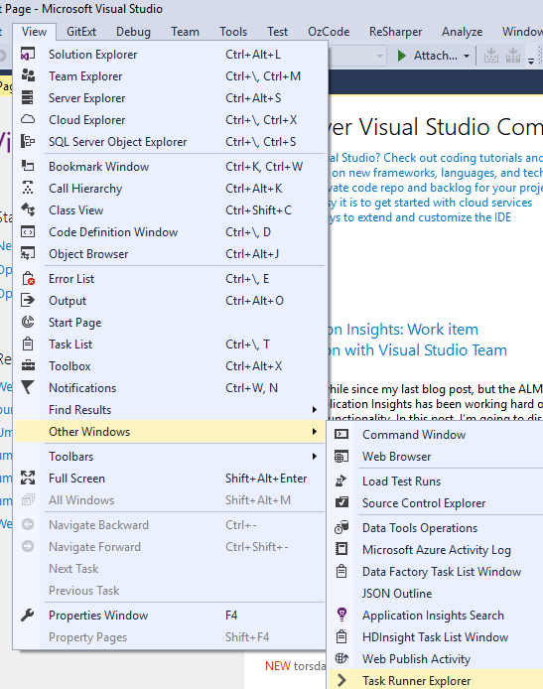Click the Team Explorer people icon
Image resolution: width=543 pixels, height=689 pixels.
click(28, 75)
